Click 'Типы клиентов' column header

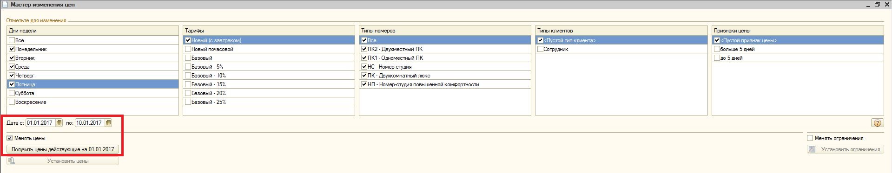tap(621, 31)
